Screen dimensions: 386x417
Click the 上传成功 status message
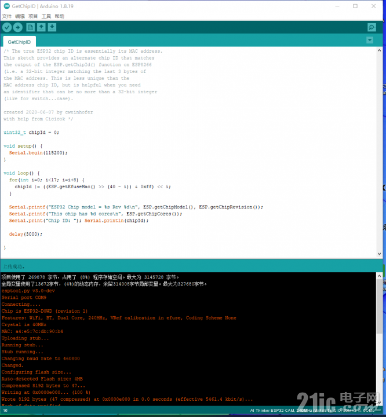click(x=14, y=266)
